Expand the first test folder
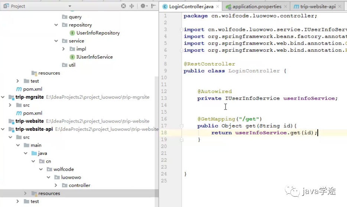 tap(18, 81)
